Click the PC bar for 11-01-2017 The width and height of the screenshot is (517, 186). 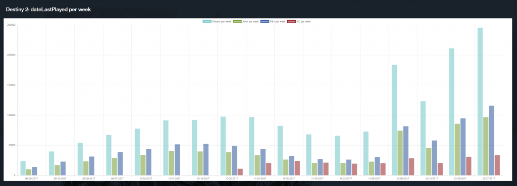(269, 169)
